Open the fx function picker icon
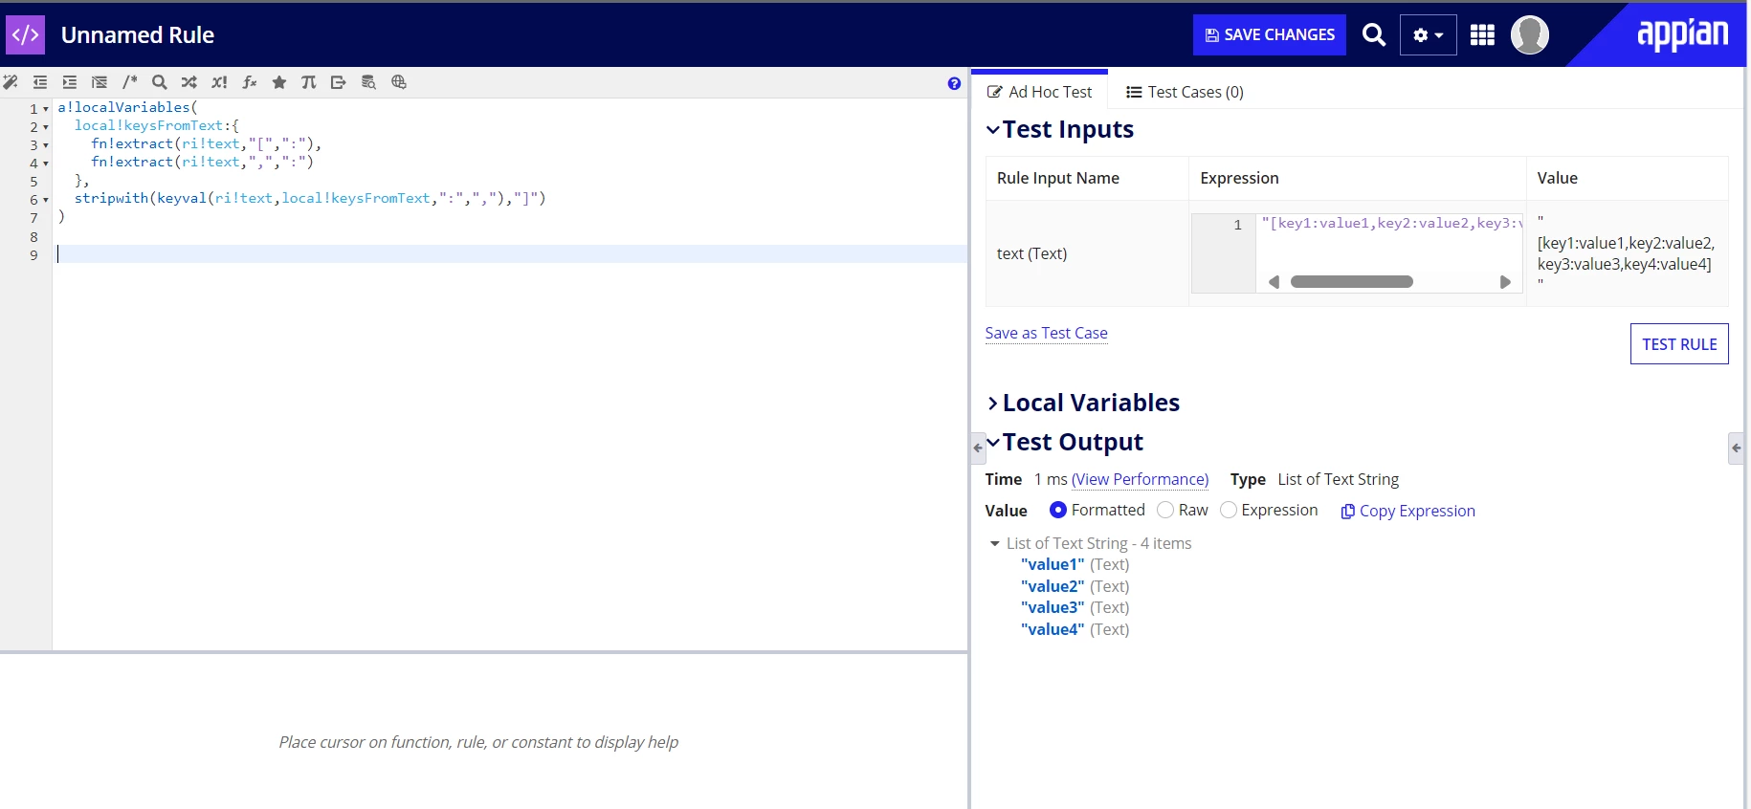This screenshot has width=1751, height=809. (x=250, y=82)
